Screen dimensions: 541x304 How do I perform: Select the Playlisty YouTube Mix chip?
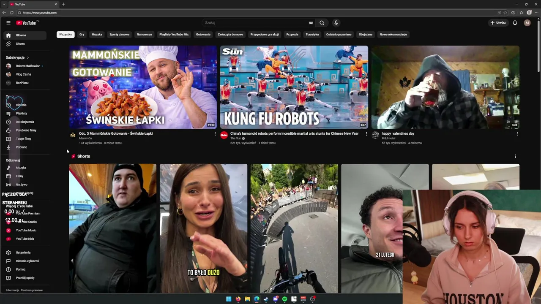pyautogui.click(x=174, y=35)
